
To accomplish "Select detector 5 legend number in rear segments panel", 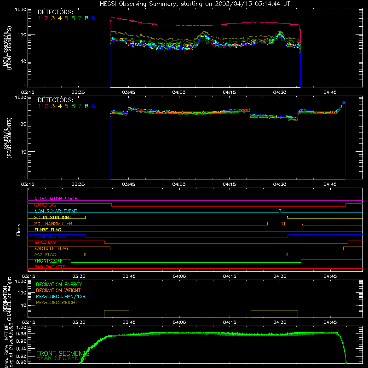I will 66,106.
